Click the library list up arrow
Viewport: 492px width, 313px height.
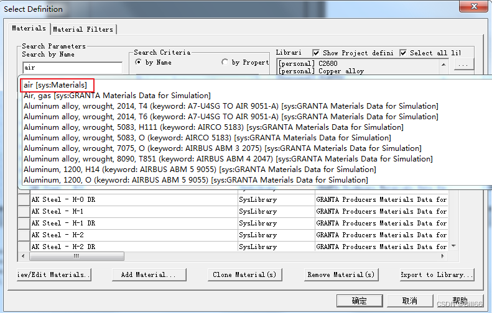pyautogui.click(x=443, y=65)
